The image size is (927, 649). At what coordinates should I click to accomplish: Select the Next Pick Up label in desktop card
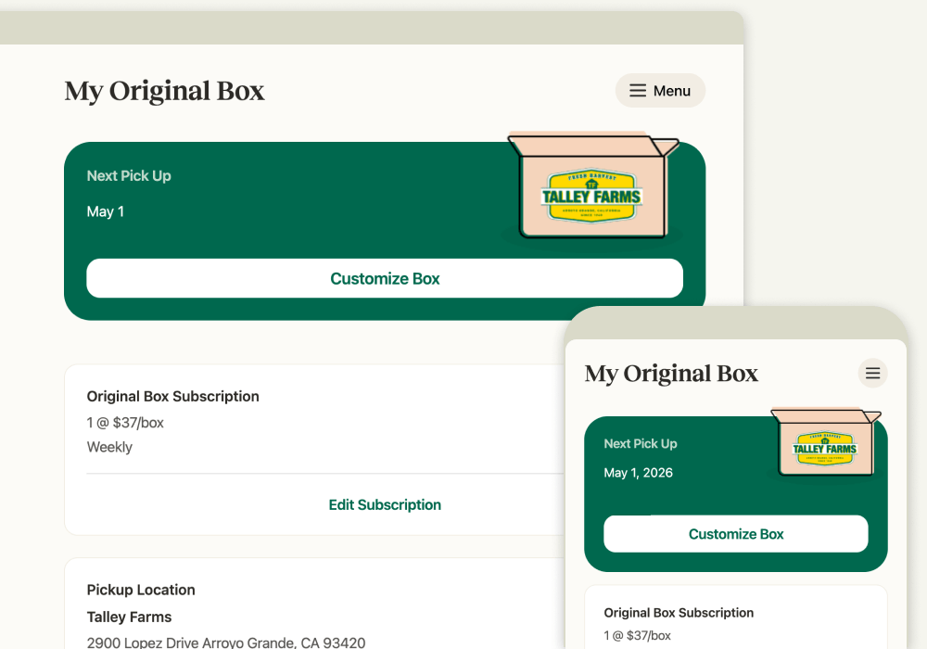[x=129, y=175]
